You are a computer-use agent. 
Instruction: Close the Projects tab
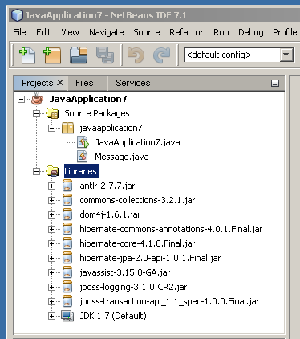[60, 83]
